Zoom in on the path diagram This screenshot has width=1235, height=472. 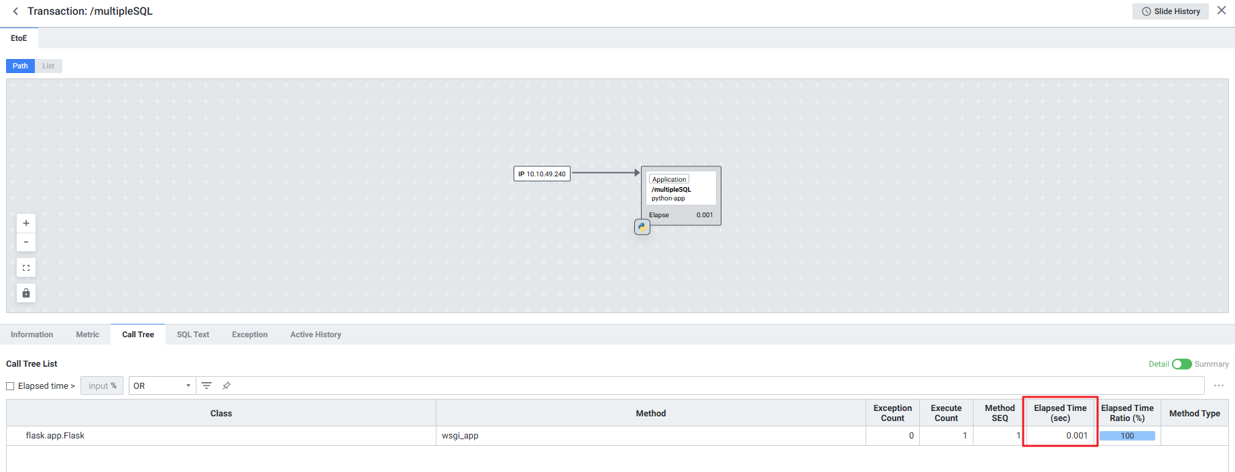pos(26,223)
